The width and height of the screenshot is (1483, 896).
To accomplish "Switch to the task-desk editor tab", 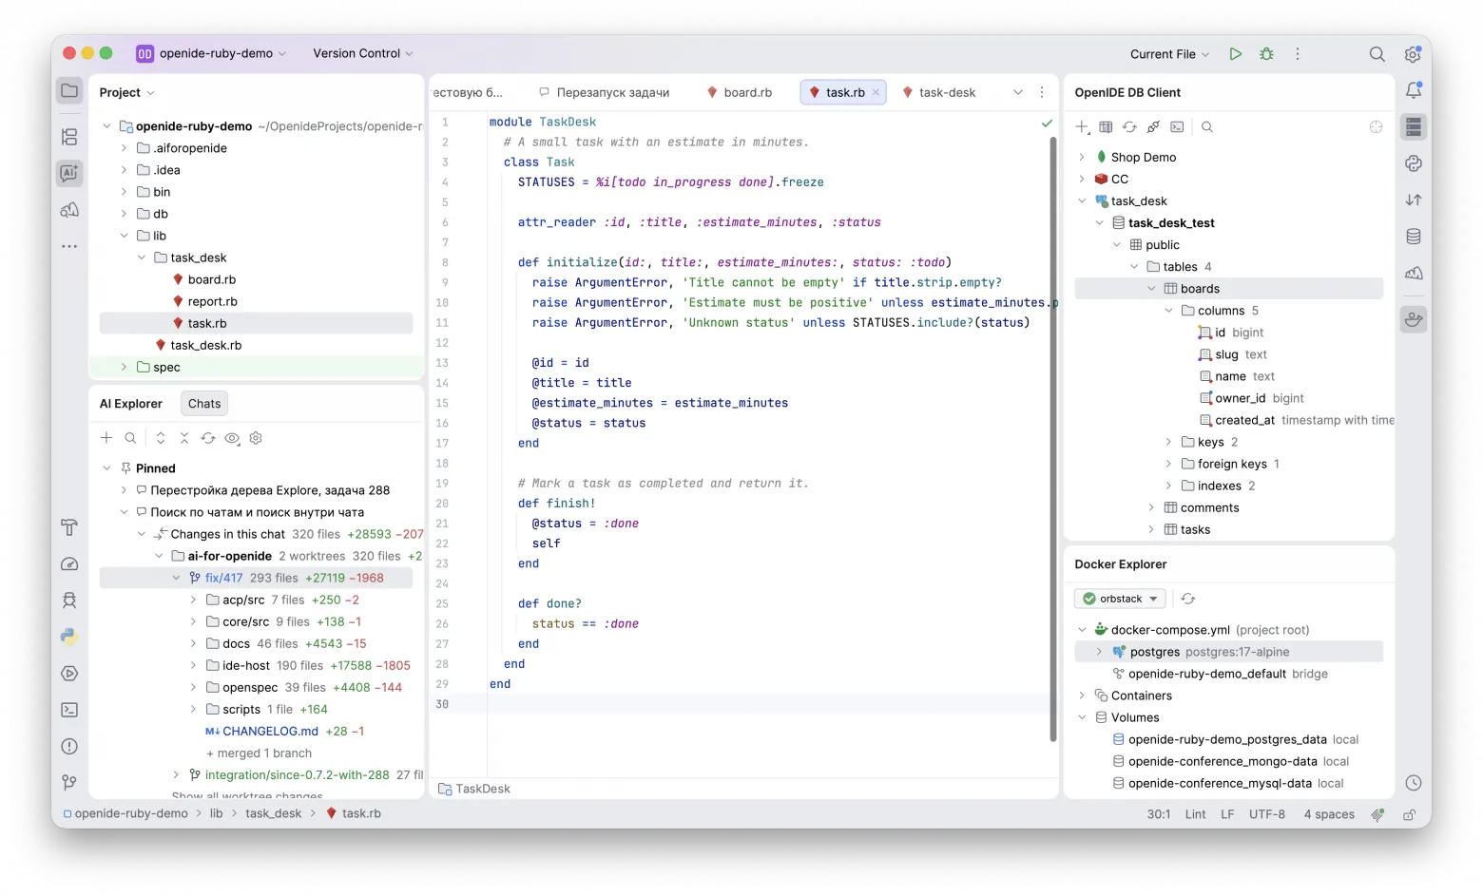I will pyautogui.click(x=939, y=92).
